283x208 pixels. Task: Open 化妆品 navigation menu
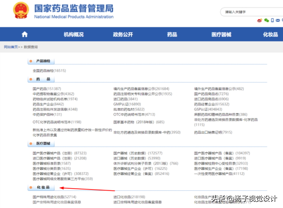(x=270, y=34)
